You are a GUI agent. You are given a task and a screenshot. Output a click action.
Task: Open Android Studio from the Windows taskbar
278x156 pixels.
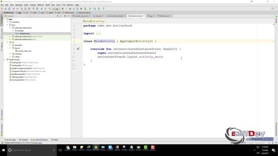pos(96,147)
